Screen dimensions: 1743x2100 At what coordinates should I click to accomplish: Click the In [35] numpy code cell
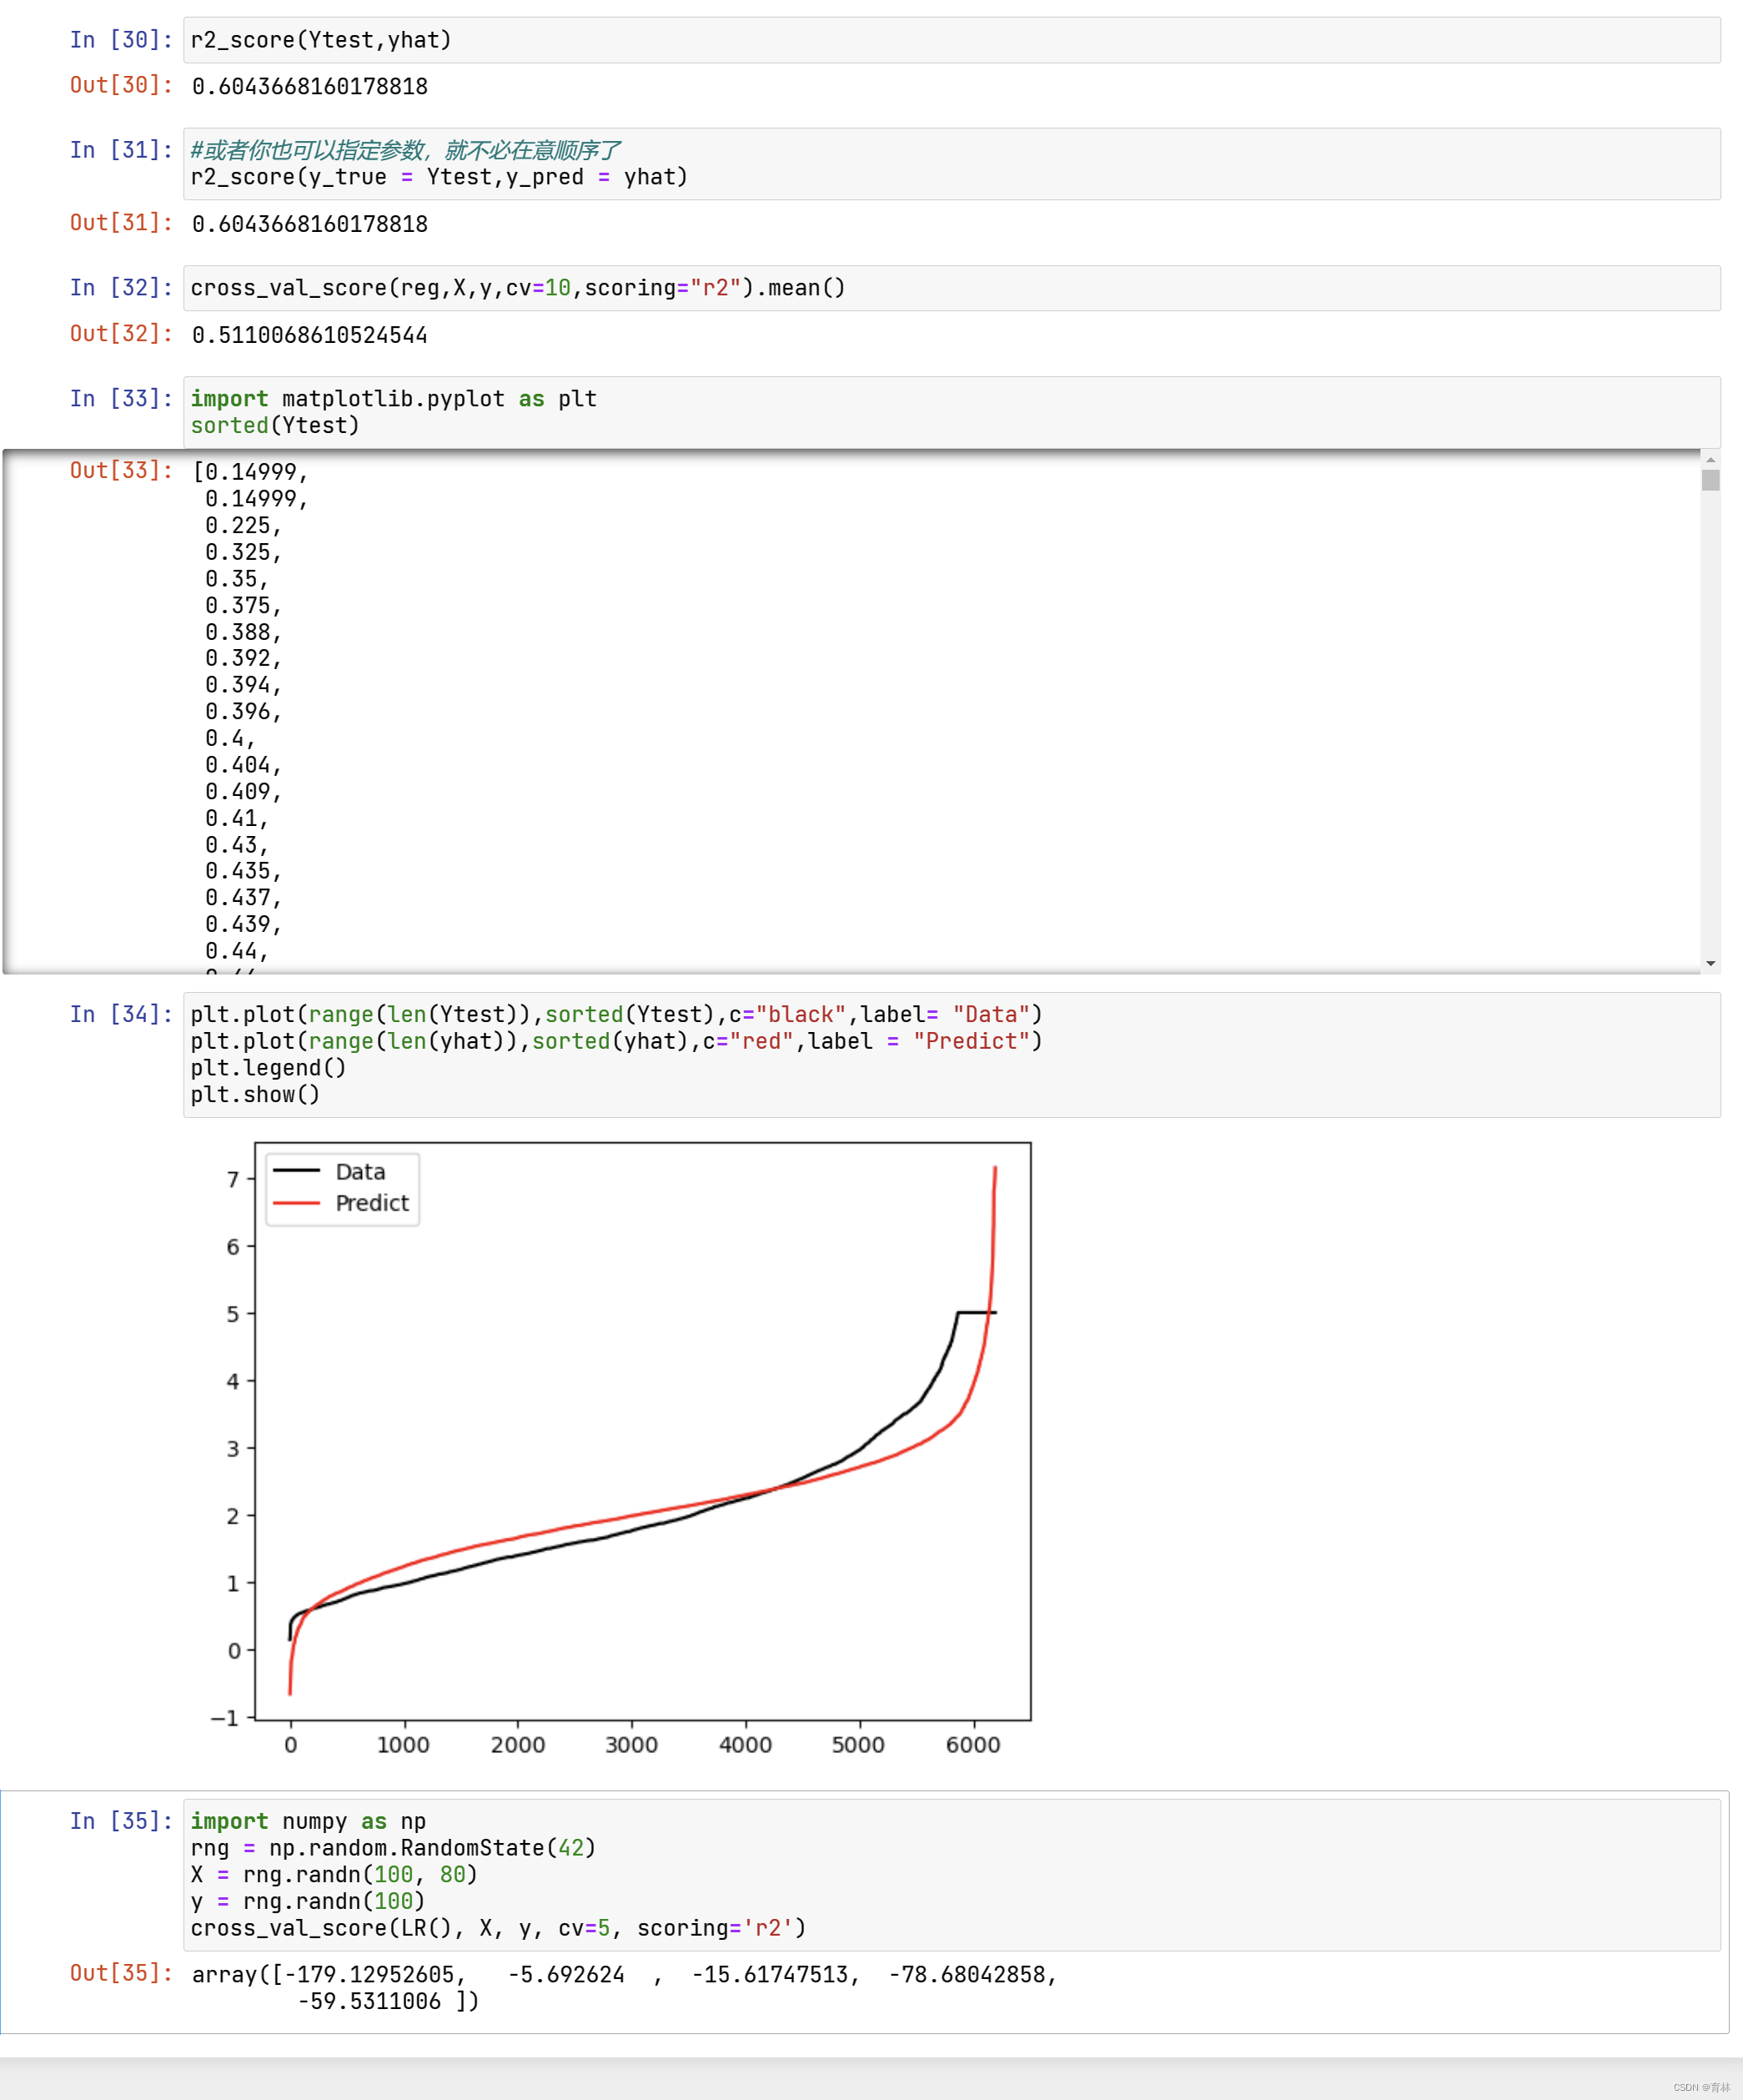[952, 1875]
